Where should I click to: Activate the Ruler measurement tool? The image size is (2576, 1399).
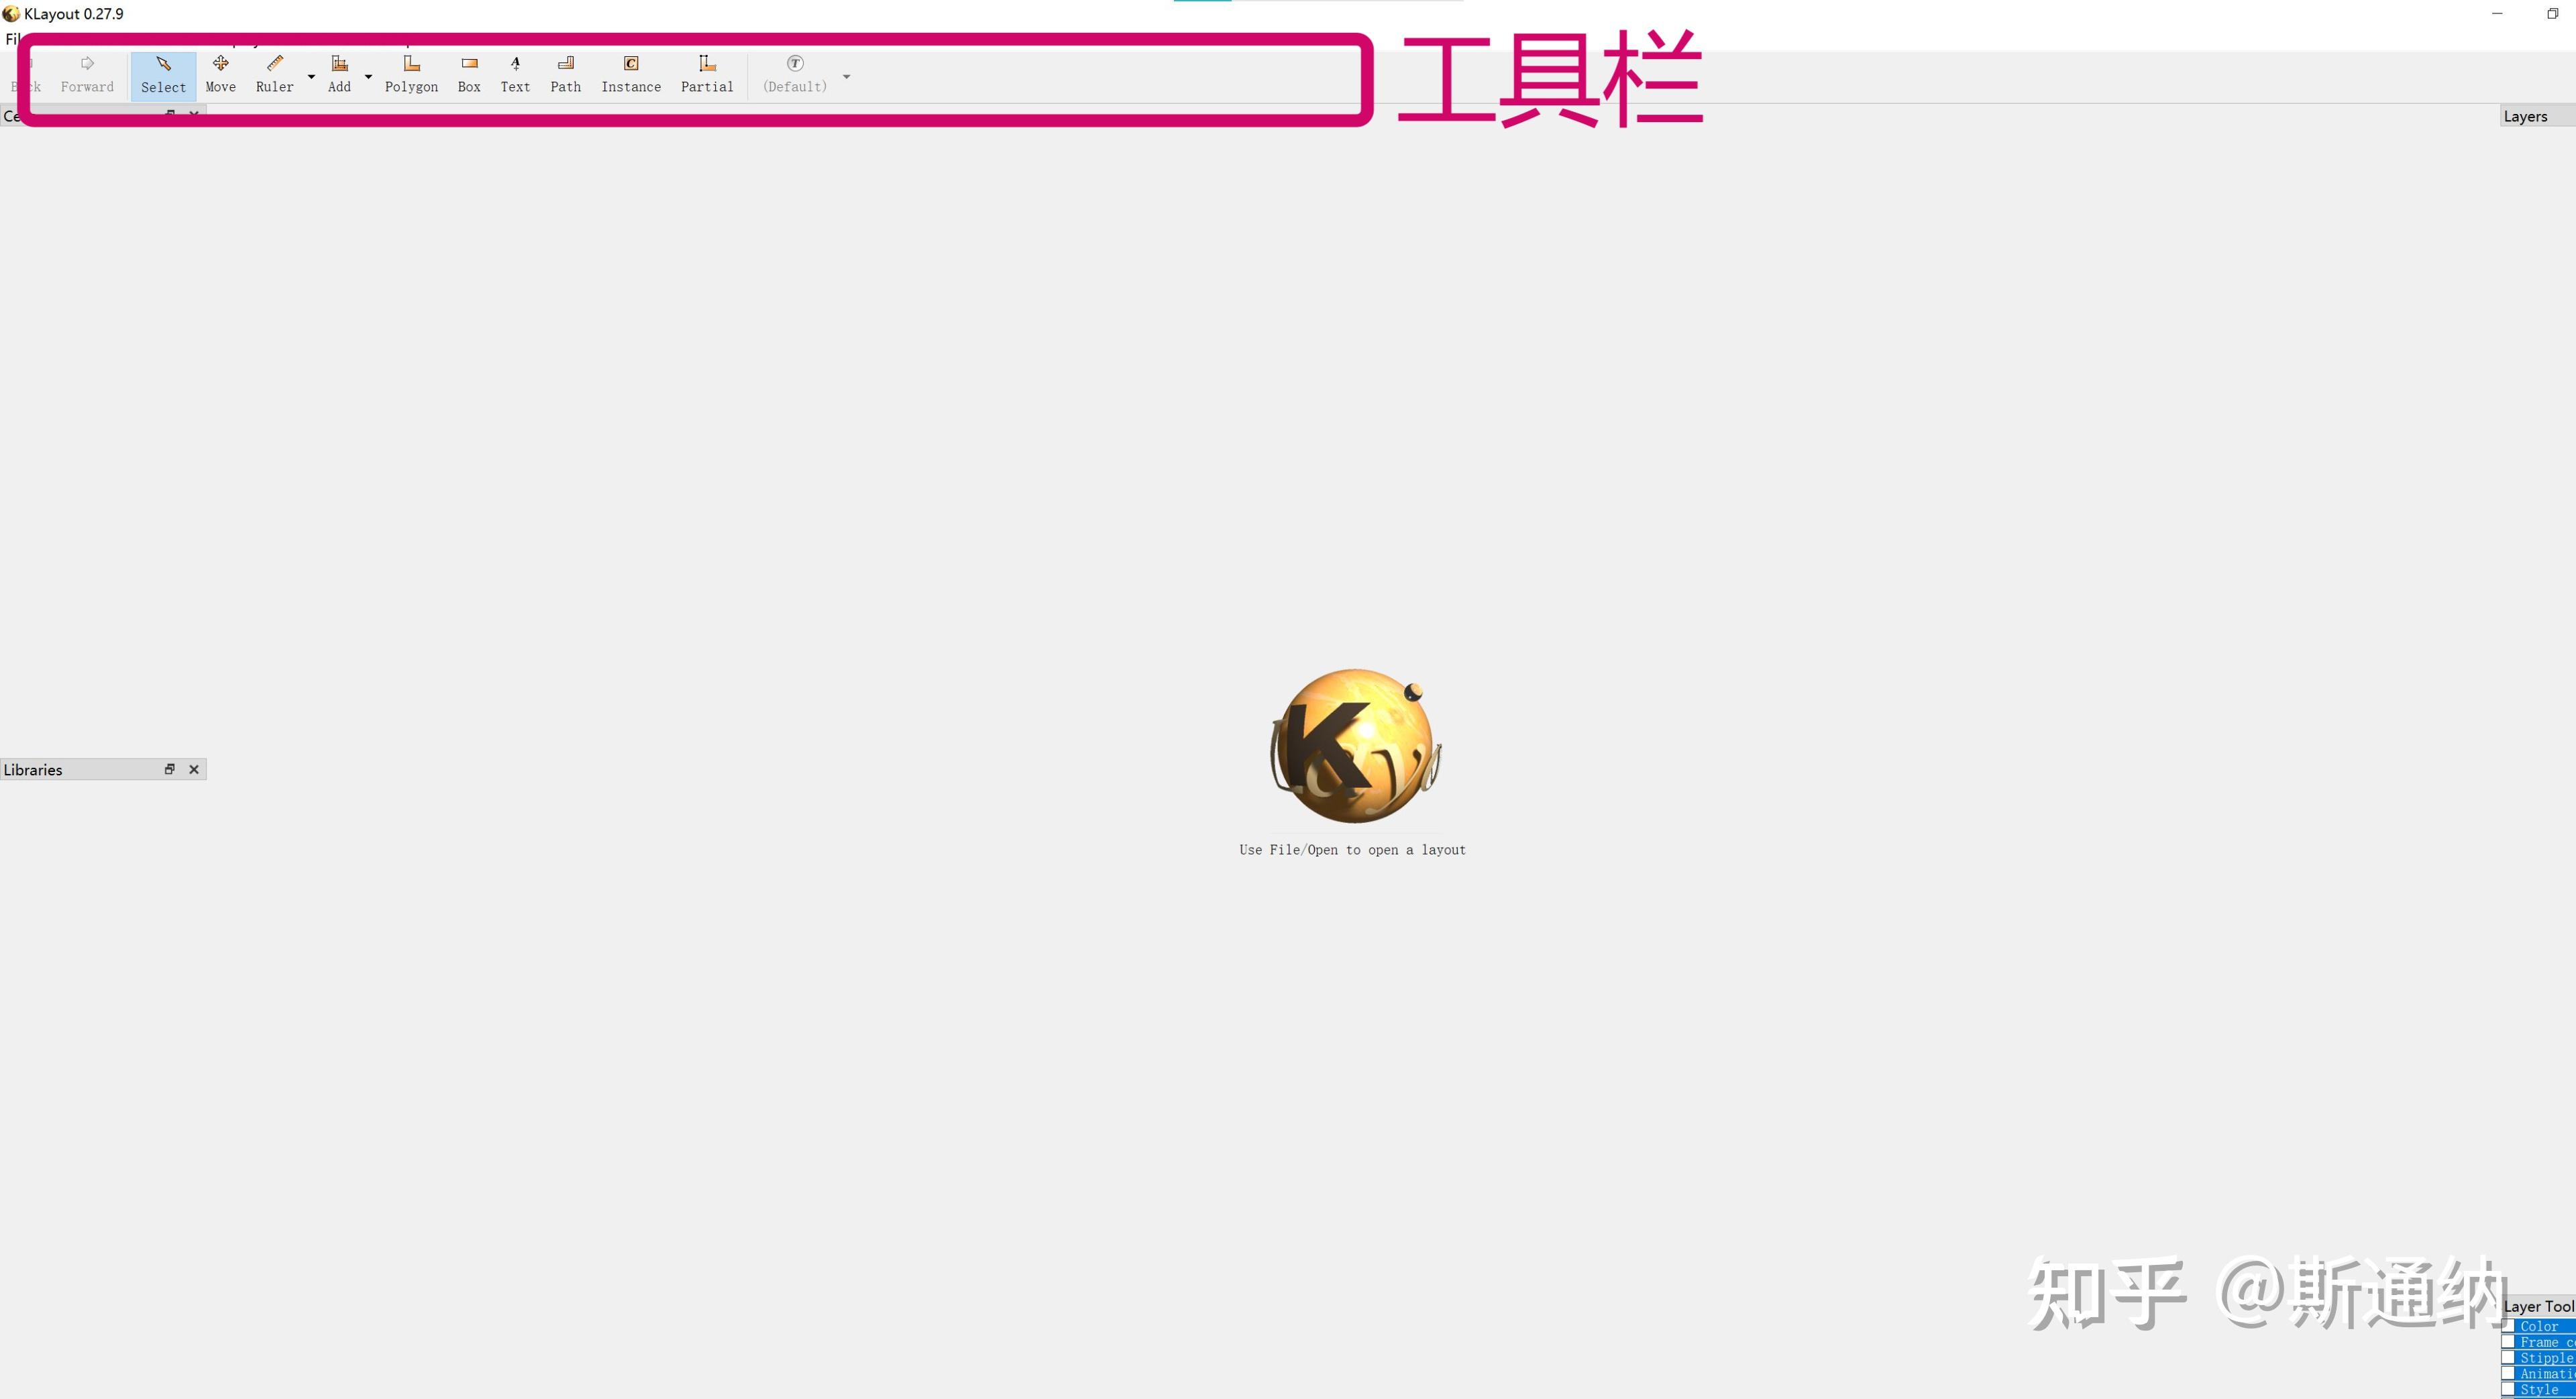(274, 74)
